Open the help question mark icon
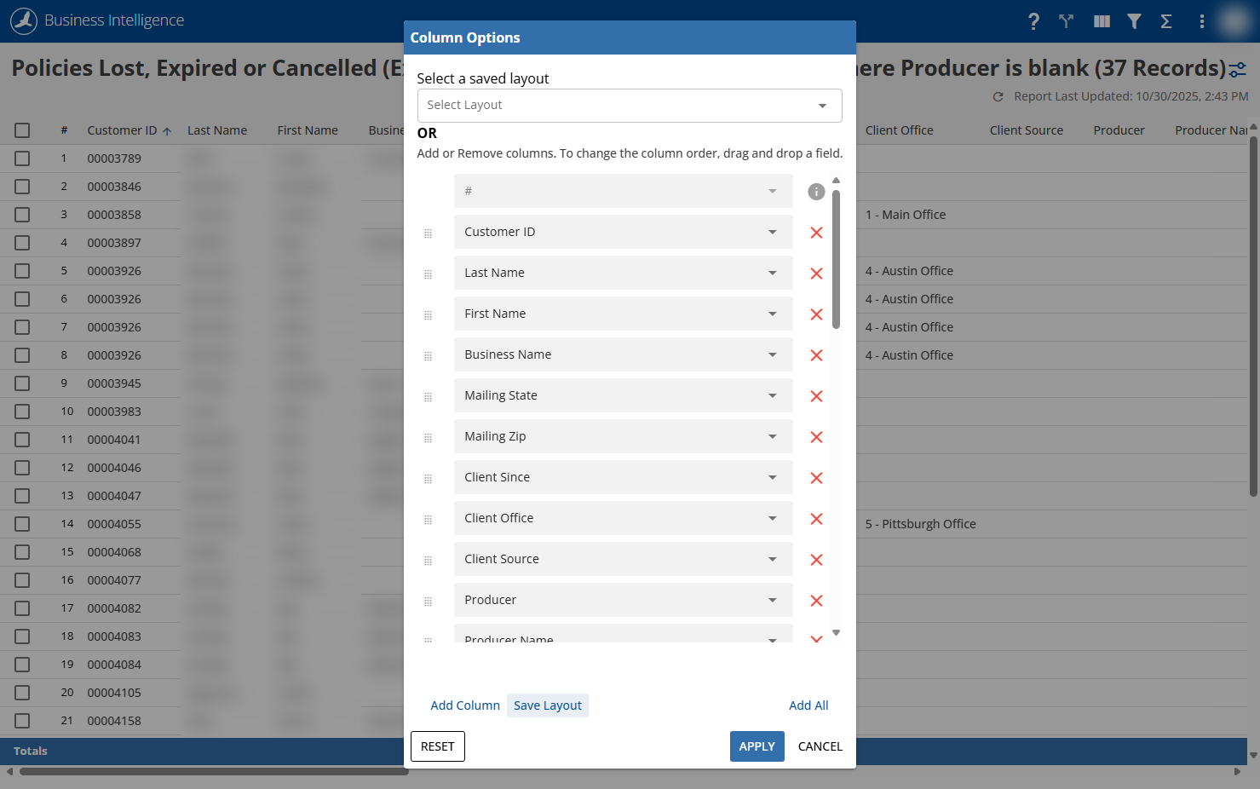 click(1033, 21)
